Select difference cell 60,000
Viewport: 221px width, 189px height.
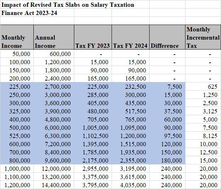pos(167,119)
